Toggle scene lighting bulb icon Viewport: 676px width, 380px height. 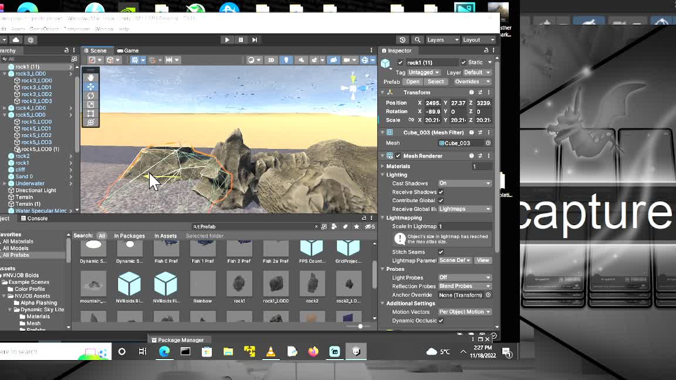pos(286,60)
